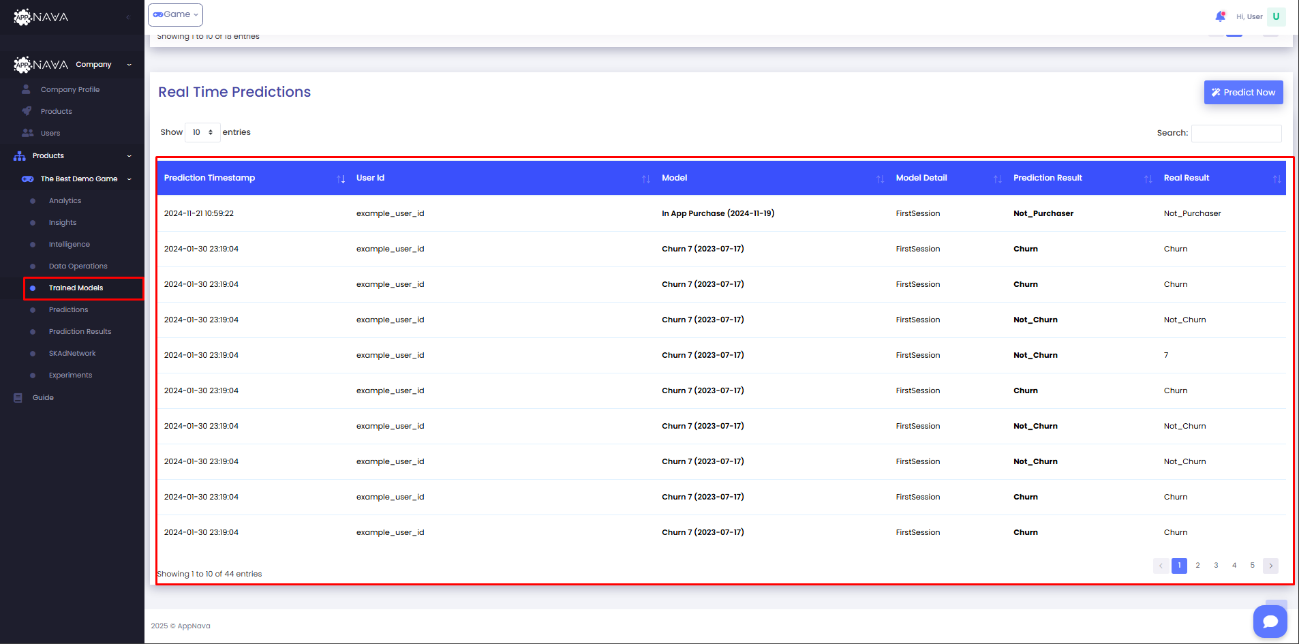Click the Predict Now button
Image resolution: width=1299 pixels, height=644 pixels.
tap(1243, 93)
